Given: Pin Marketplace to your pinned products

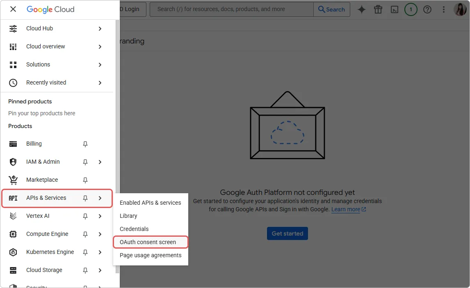Looking at the screenshot, I should (x=84, y=180).
